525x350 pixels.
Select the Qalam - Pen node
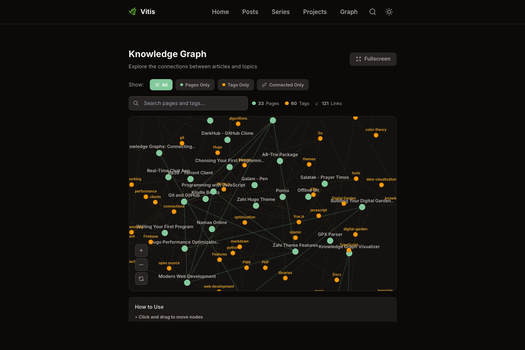point(255,185)
